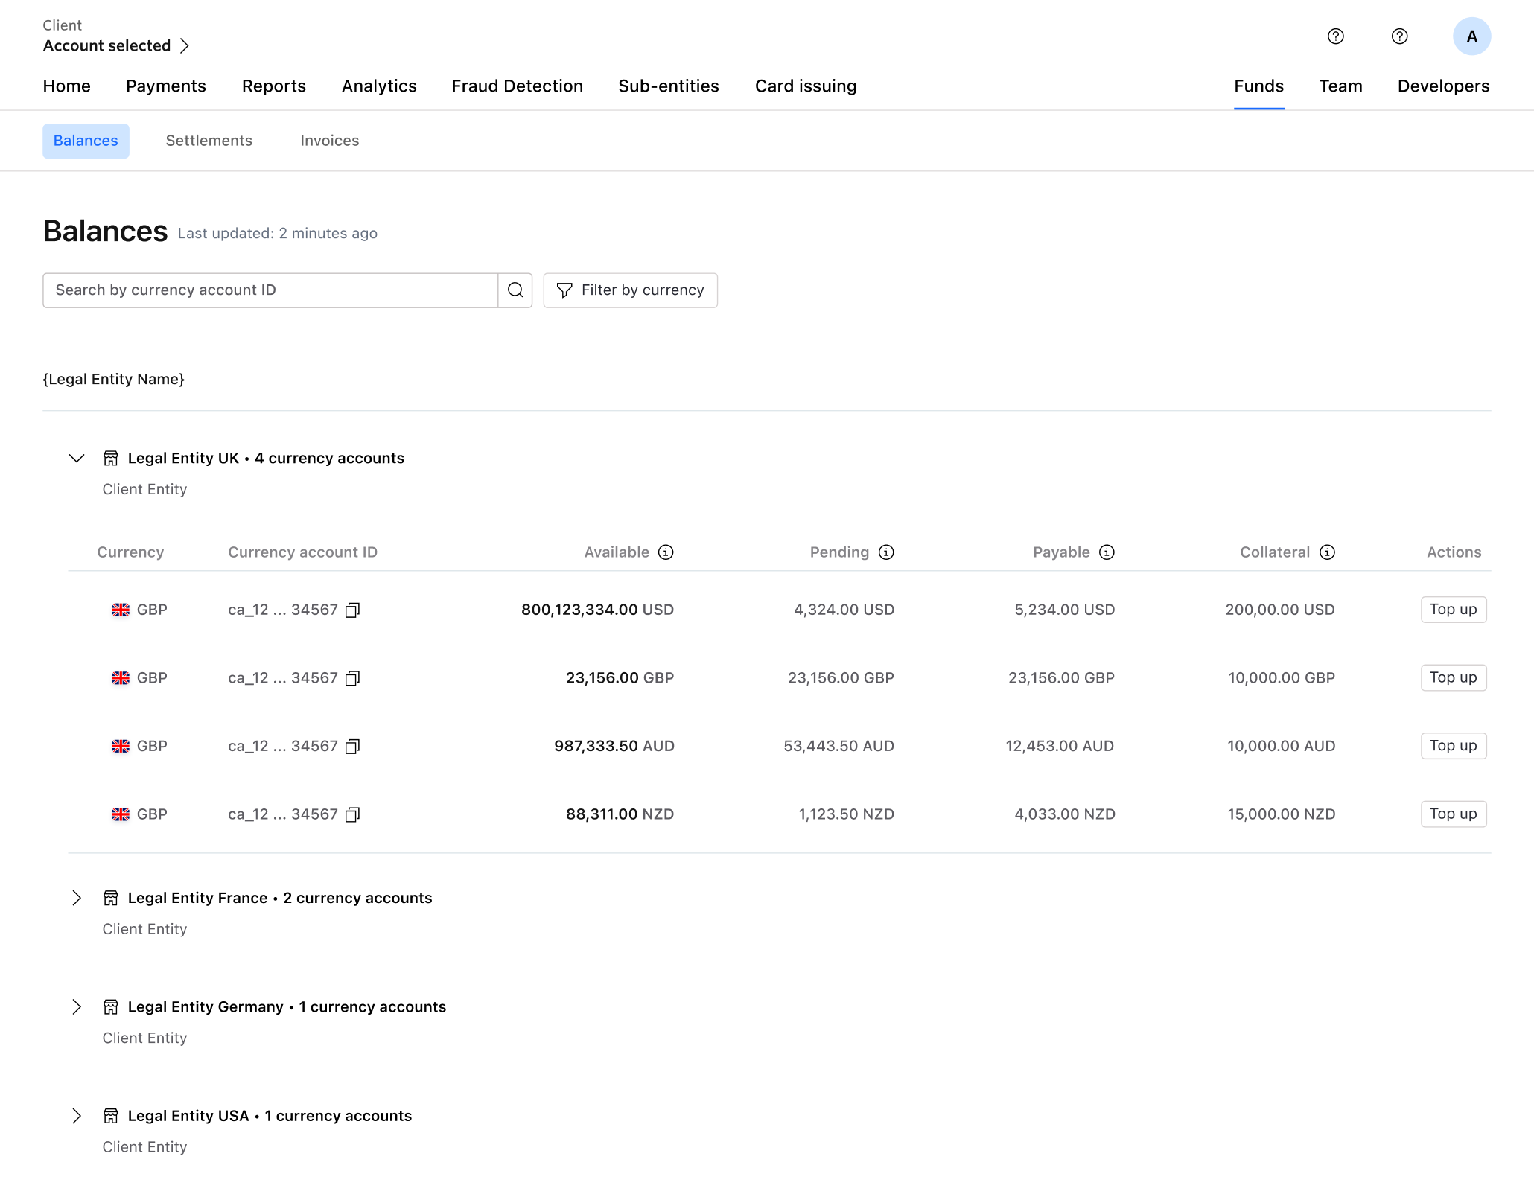
Task: Open the Reports menu
Action: pyautogui.click(x=274, y=86)
